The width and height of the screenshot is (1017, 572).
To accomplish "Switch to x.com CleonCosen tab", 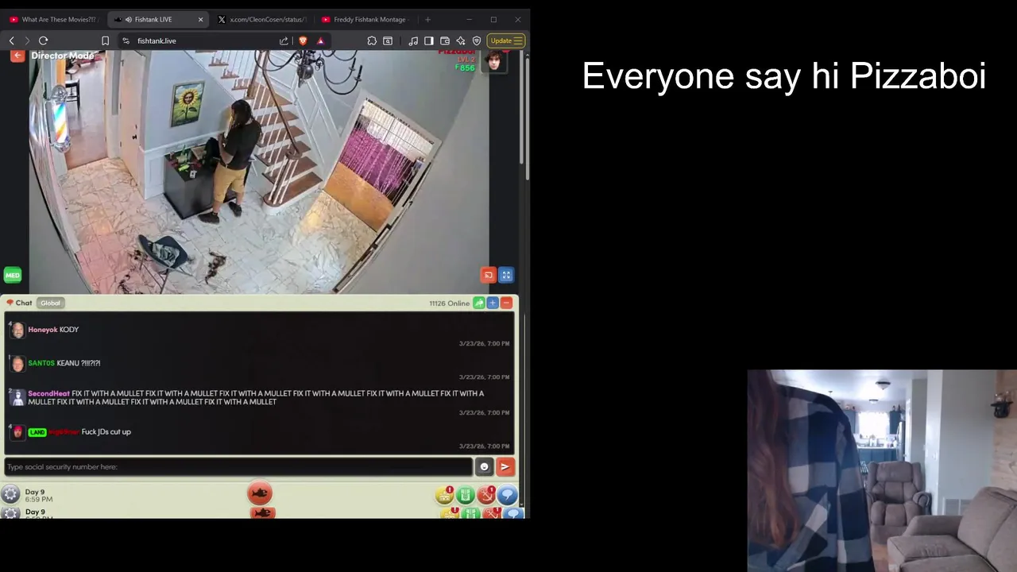I will point(262,19).
